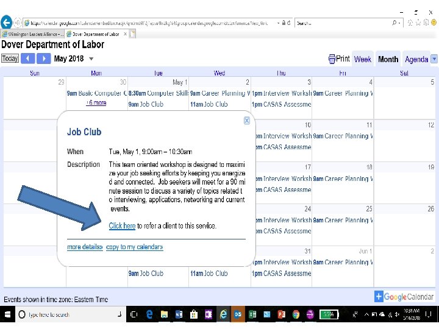Open the Windows Start menu
Image resolution: width=439 pixels, height=329 pixels.
tap(7, 314)
